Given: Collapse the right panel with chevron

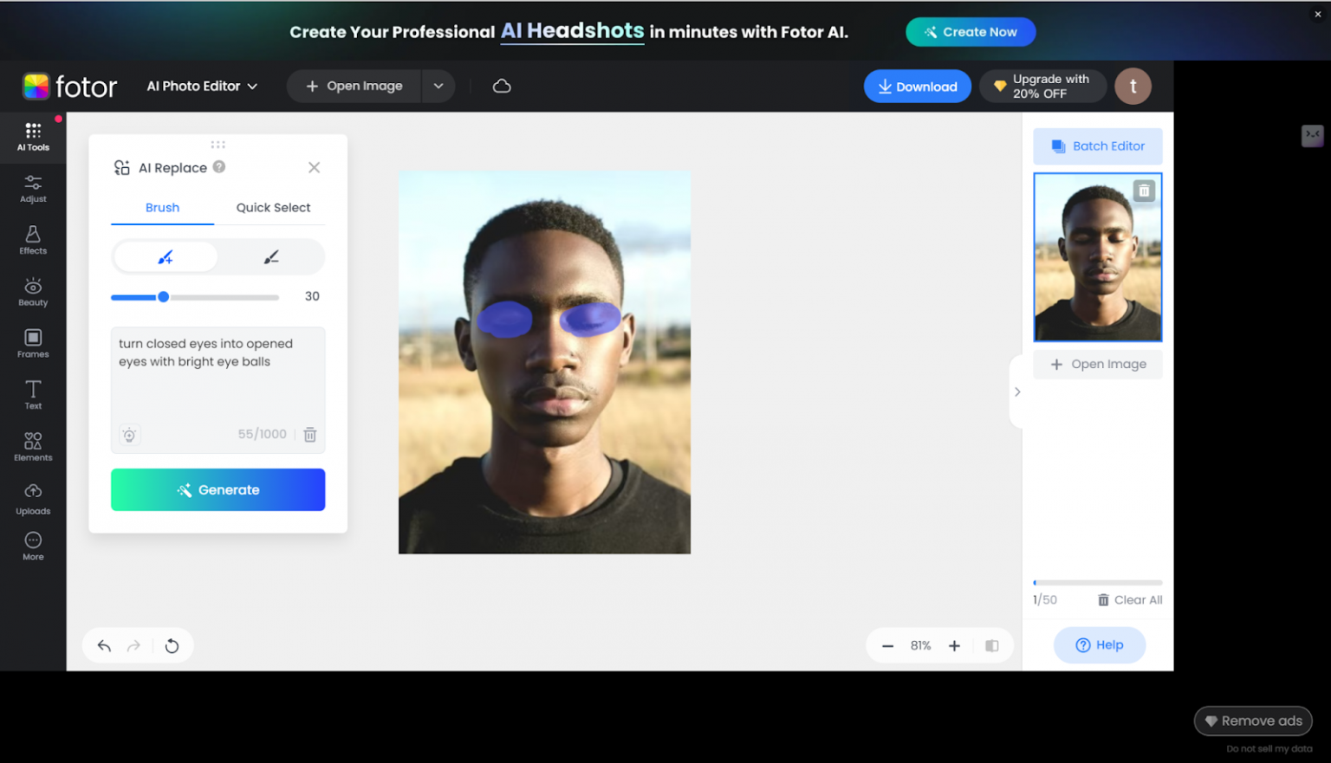Looking at the screenshot, I should [x=1017, y=391].
